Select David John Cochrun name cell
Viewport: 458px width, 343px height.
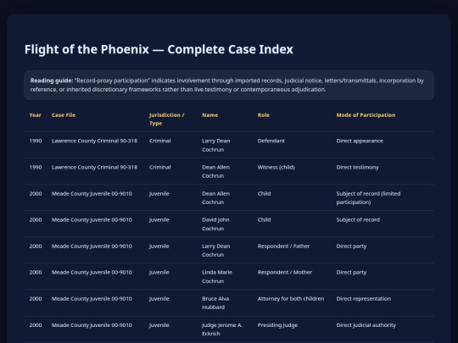[x=215, y=224]
